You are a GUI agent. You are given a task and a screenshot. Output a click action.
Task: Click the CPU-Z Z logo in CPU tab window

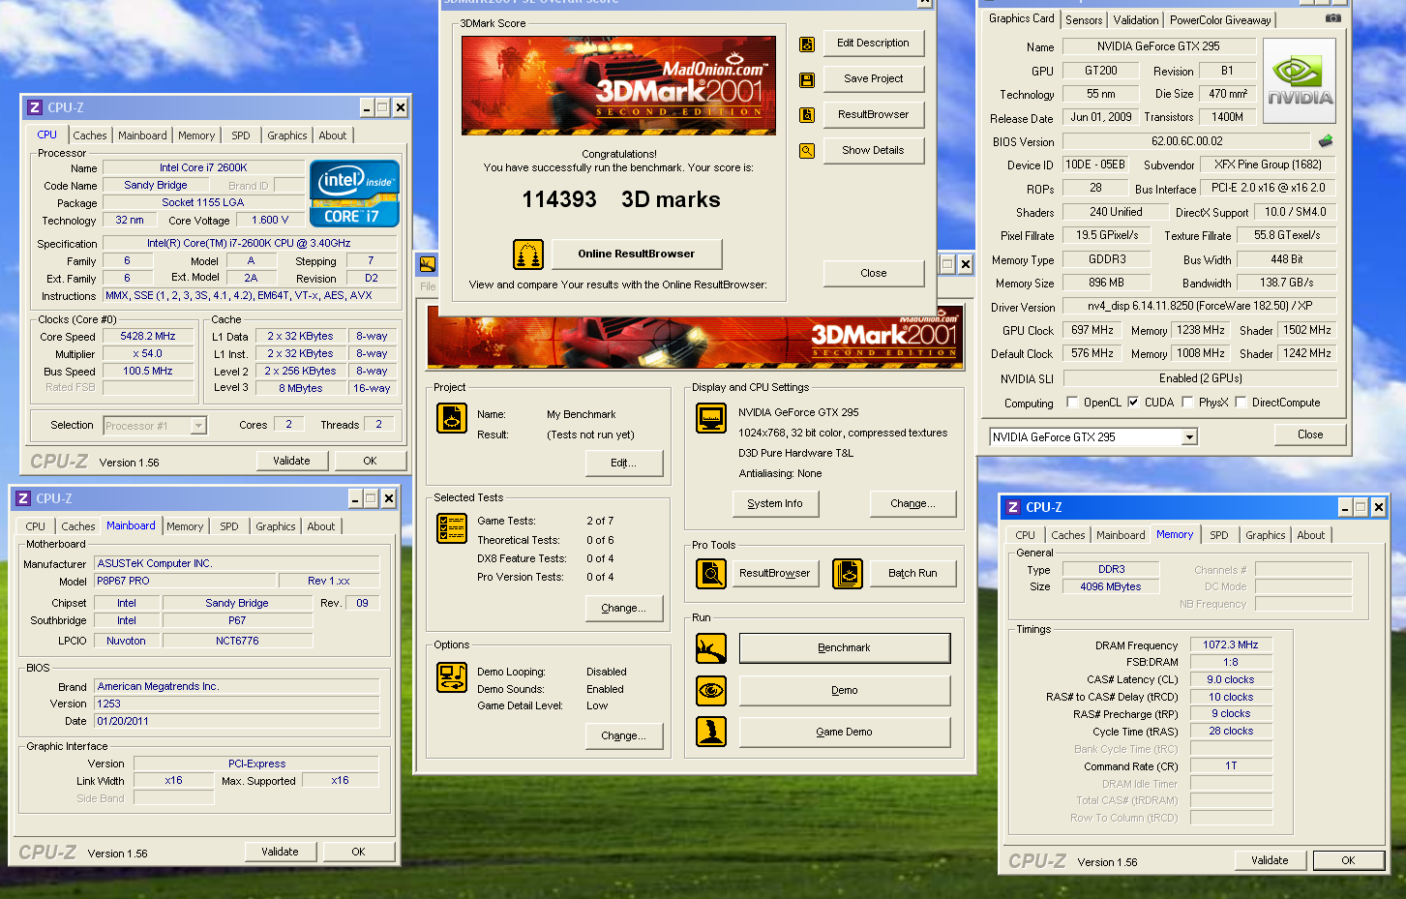point(35,107)
